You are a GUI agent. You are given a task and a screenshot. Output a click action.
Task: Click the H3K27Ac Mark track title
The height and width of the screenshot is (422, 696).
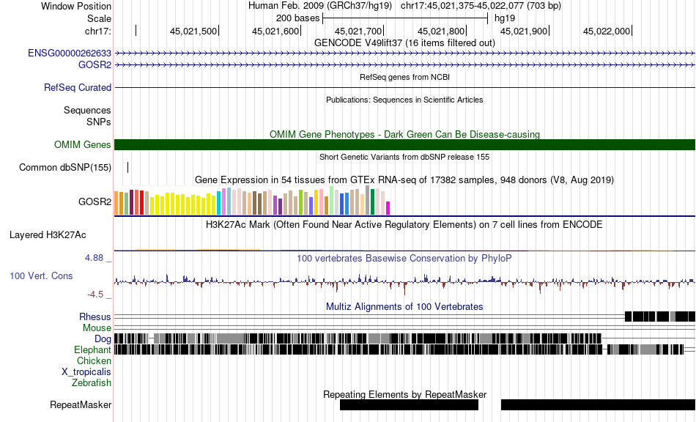click(404, 224)
